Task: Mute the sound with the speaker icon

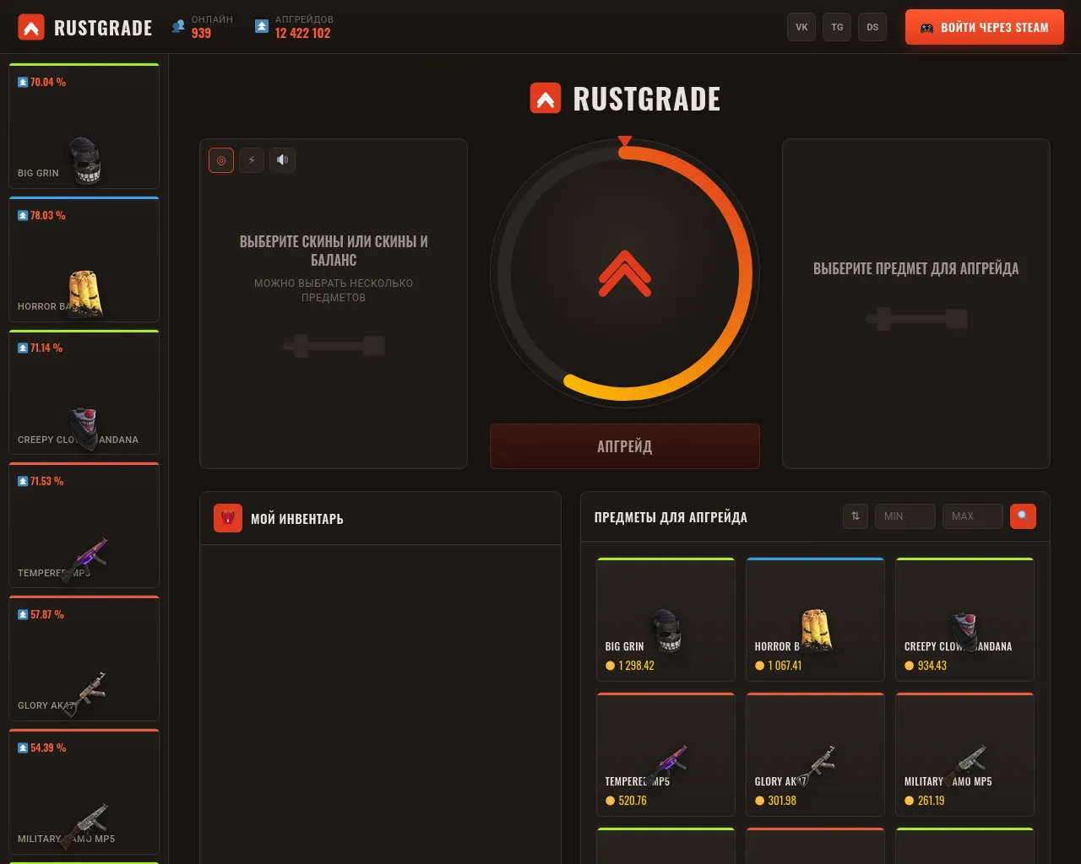Action: (x=282, y=160)
